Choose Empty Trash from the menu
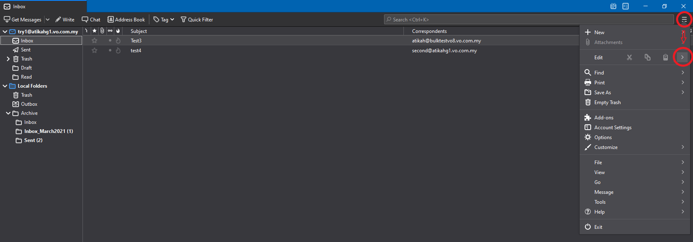The image size is (693, 242). tap(607, 102)
